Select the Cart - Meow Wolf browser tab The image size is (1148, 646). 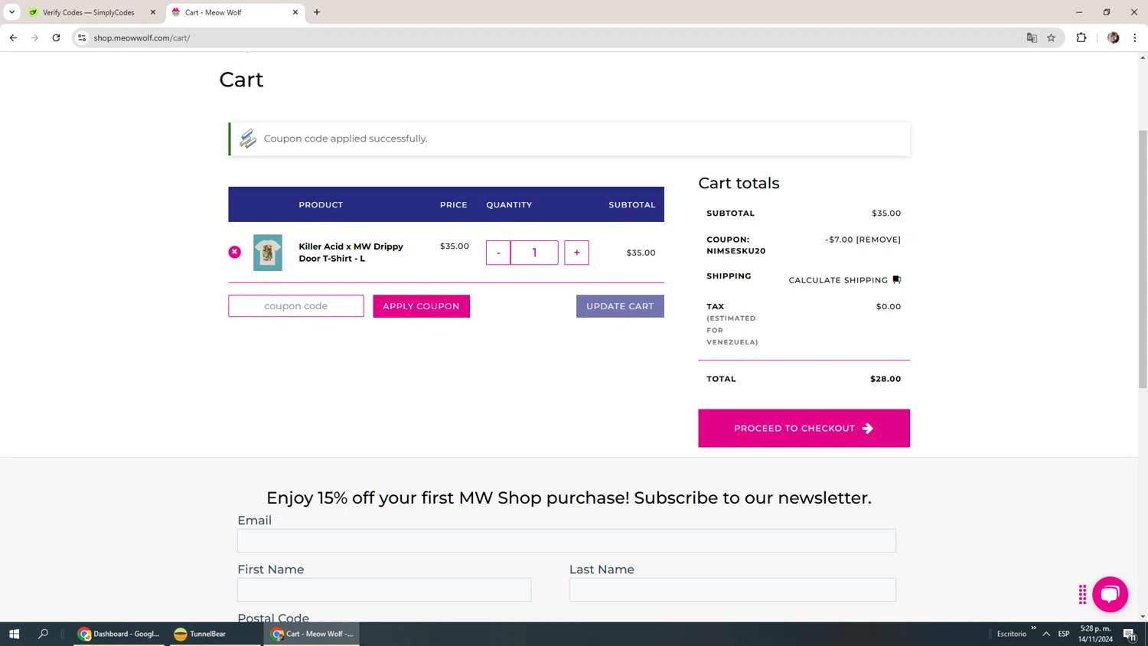230,12
